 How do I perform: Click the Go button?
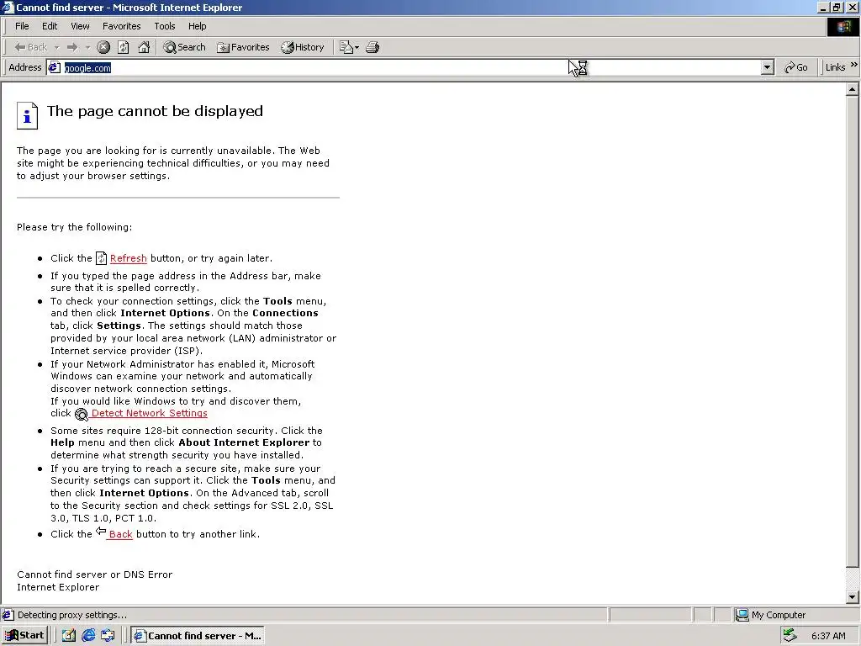[795, 67]
